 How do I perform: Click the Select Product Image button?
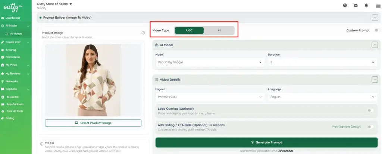[93, 123]
